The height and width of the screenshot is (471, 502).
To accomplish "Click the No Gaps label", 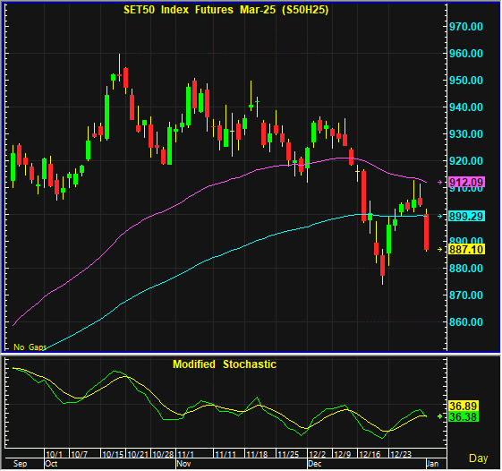I will (30, 347).
